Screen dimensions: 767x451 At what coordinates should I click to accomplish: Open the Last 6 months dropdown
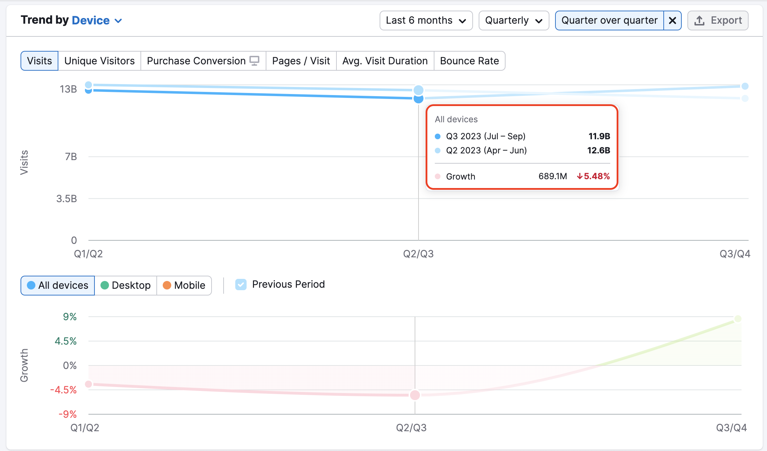click(x=426, y=20)
